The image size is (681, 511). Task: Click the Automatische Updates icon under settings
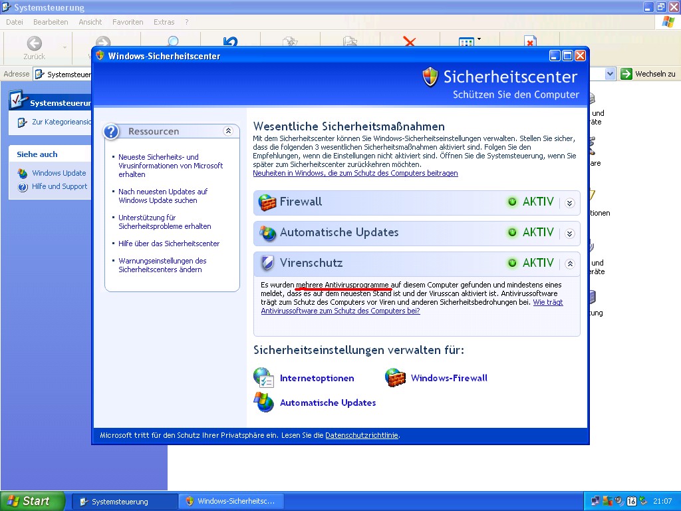pyautogui.click(x=263, y=403)
